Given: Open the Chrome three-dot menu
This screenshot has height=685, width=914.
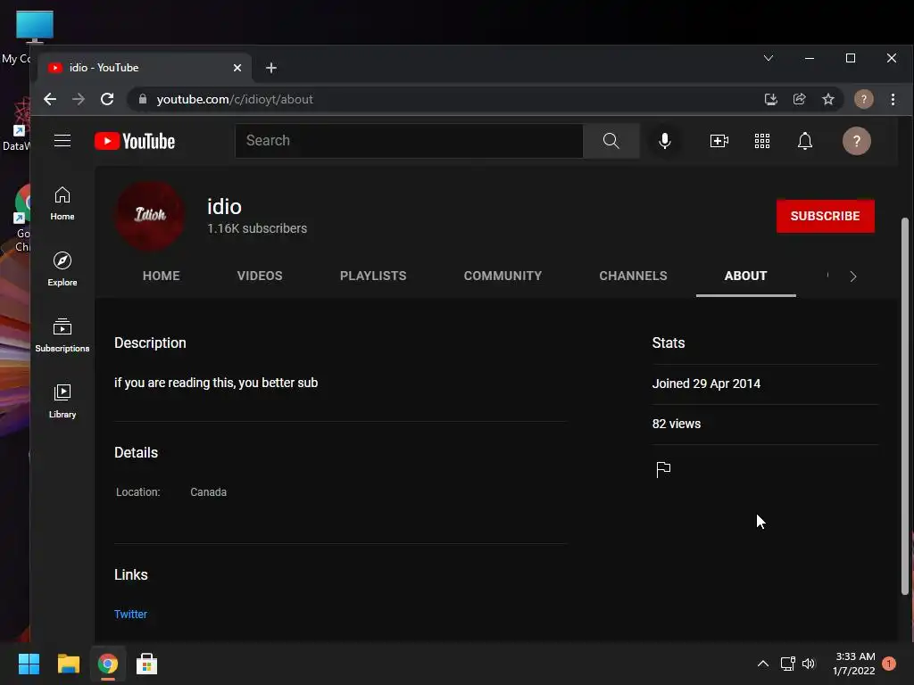Looking at the screenshot, I should tap(893, 99).
